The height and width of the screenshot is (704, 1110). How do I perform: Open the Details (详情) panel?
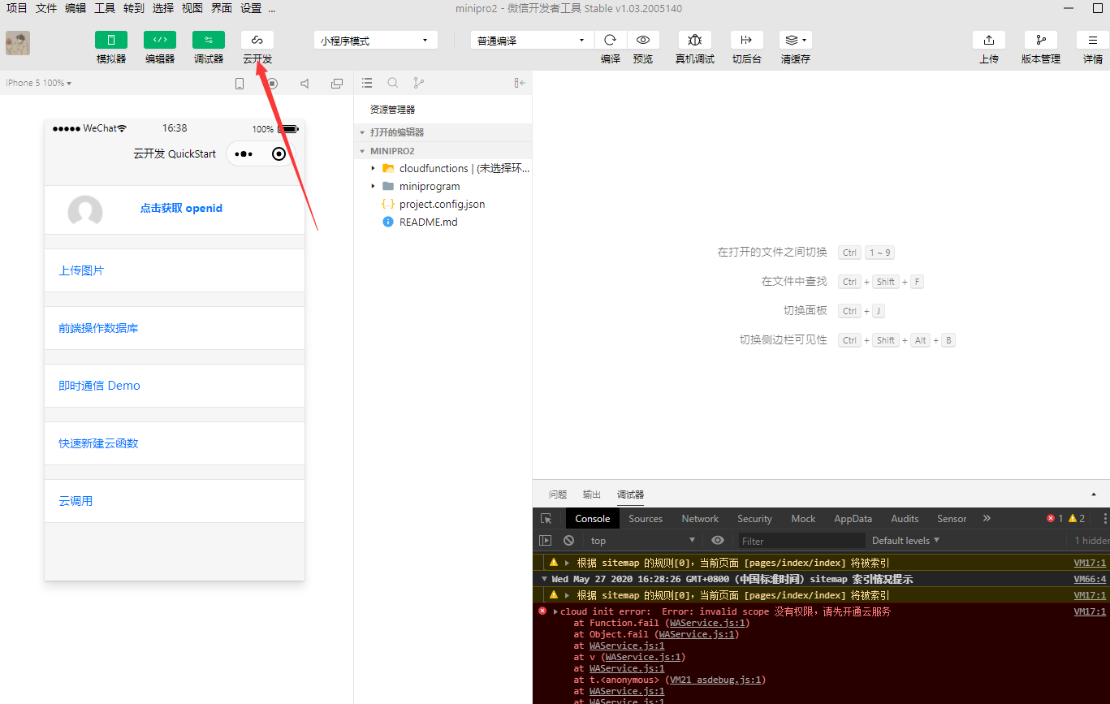pyautogui.click(x=1093, y=40)
